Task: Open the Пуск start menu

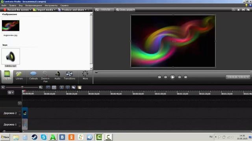Action: [5, 137]
